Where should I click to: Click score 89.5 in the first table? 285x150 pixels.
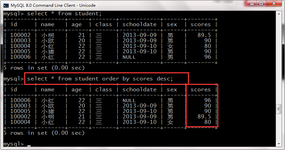pyautogui.click(x=204, y=35)
